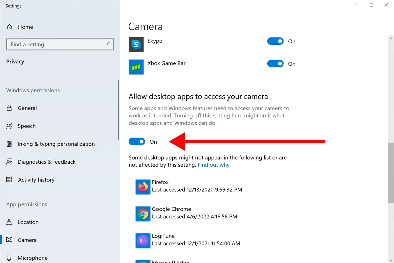Click the 'Windows permissions' section heading

pyautogui.click(x=33, y=90)
